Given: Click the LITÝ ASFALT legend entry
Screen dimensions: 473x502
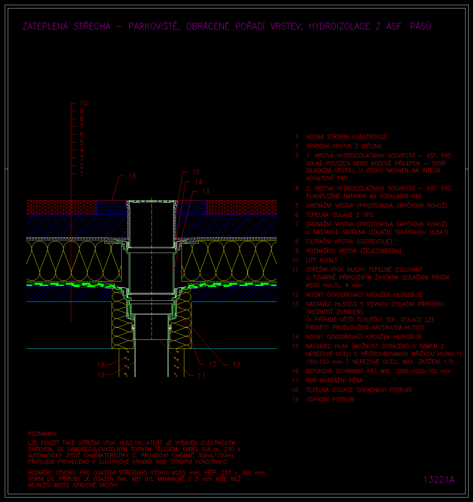Looking at the screenshot, I should tap(321, 260).
